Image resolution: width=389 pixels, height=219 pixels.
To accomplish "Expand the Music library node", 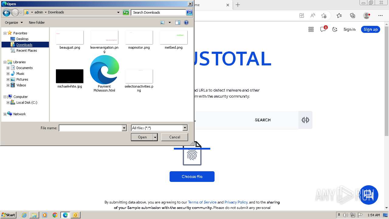I will 8,74.
